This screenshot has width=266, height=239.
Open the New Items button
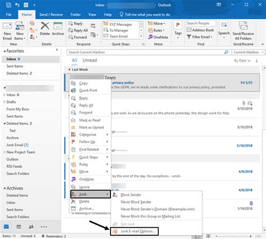20,31
